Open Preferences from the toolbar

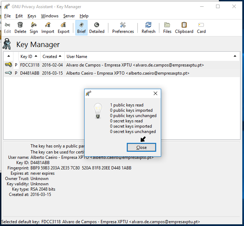(123, 28)
